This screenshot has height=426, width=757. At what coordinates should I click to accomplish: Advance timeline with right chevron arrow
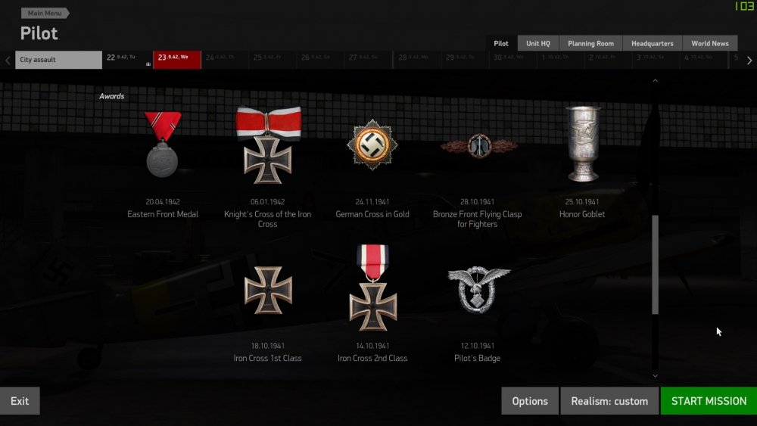click(749, 61)
